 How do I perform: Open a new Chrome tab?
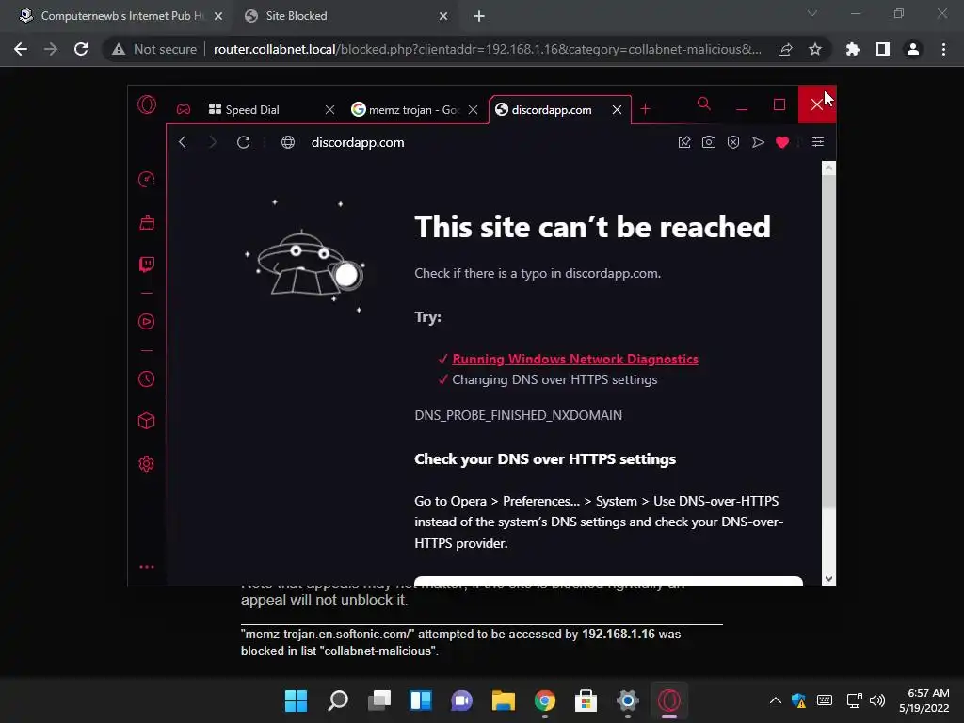coord(479,16)
